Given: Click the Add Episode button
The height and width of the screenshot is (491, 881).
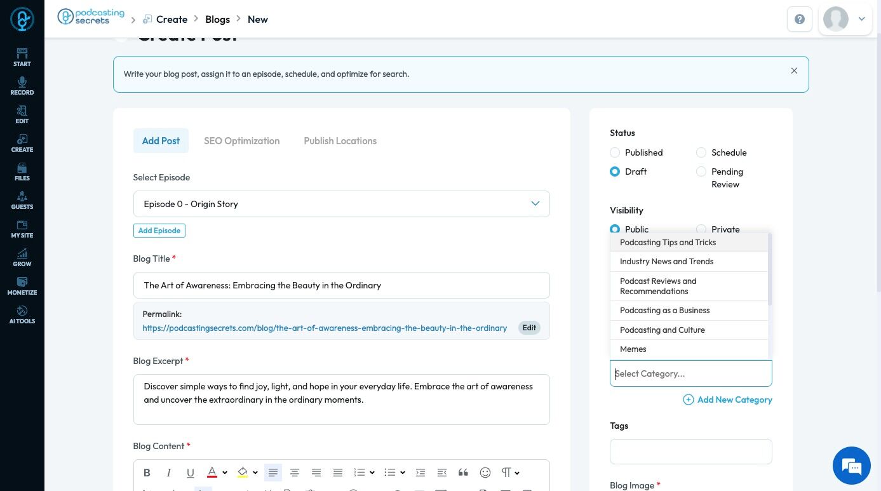Looking at the screenshot, I should click(x=159, y=231).
